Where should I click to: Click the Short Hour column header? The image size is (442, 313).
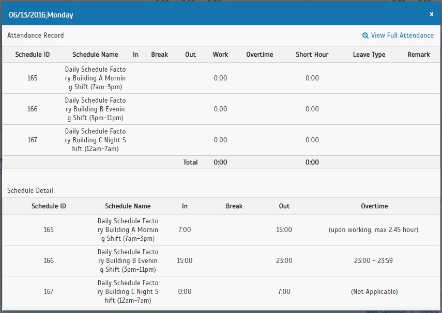pos(312,54)
